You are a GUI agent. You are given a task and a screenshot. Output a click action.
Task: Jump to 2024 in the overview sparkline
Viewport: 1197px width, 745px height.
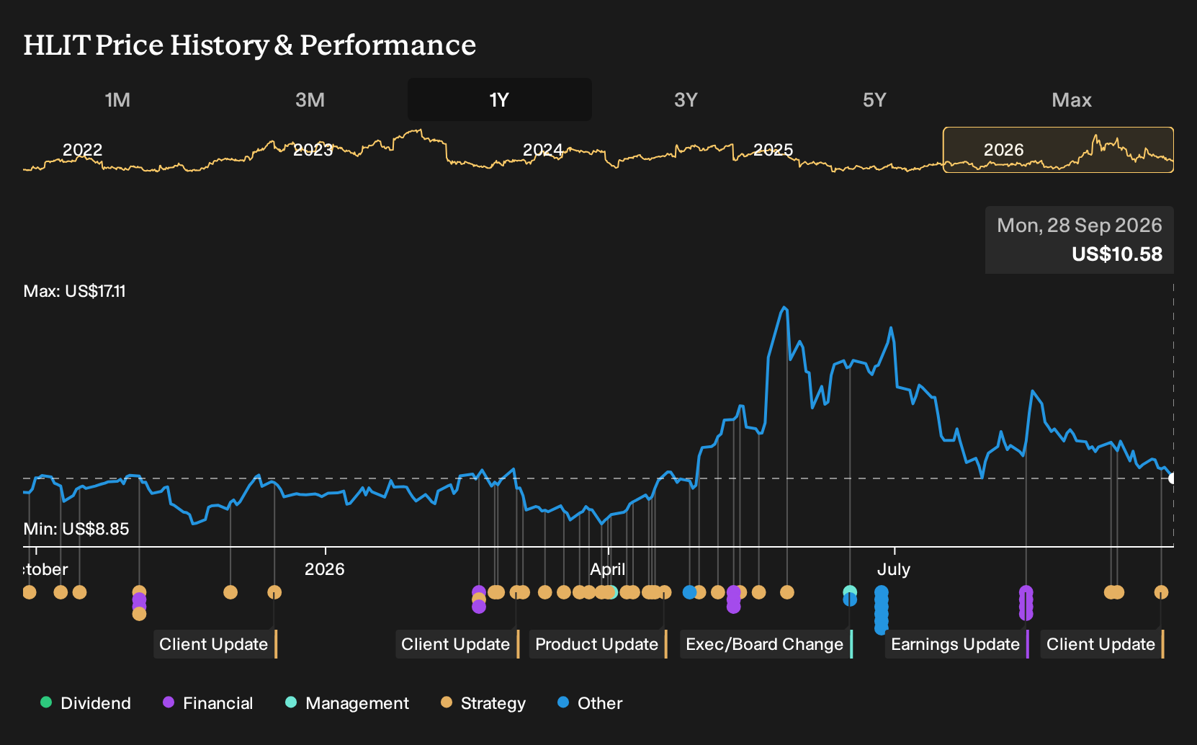pyautogui.click(x=542, y=150)
